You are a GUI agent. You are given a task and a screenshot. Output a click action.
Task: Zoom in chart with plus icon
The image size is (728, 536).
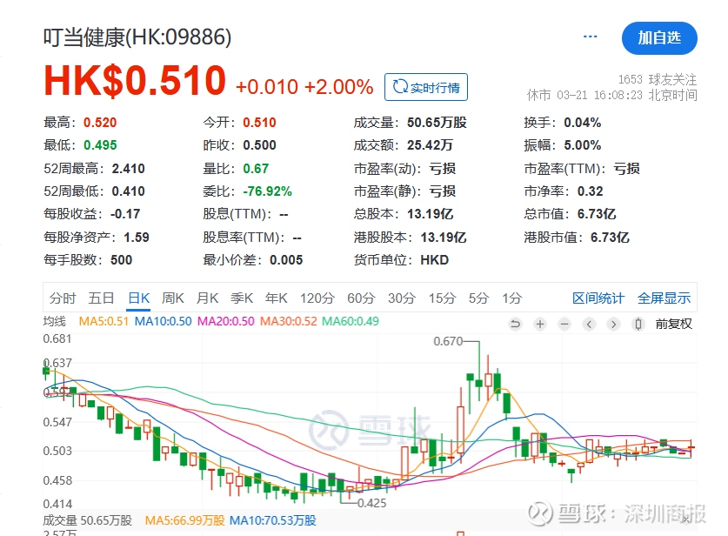click(x=539, y=324)
